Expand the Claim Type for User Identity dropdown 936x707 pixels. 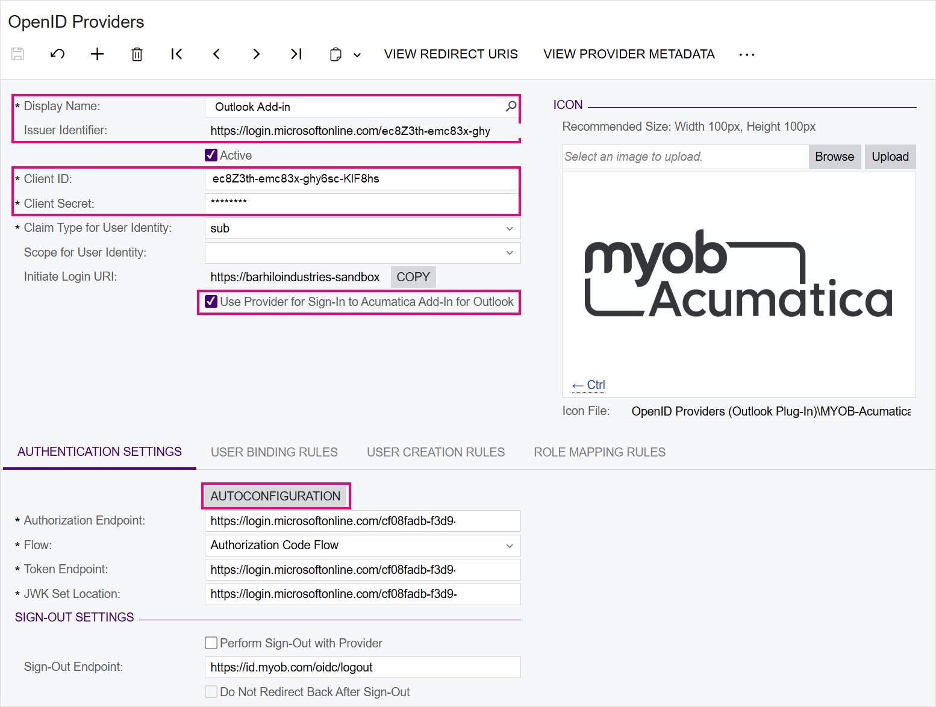510,229
